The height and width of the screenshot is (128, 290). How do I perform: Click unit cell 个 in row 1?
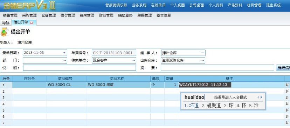157,85
